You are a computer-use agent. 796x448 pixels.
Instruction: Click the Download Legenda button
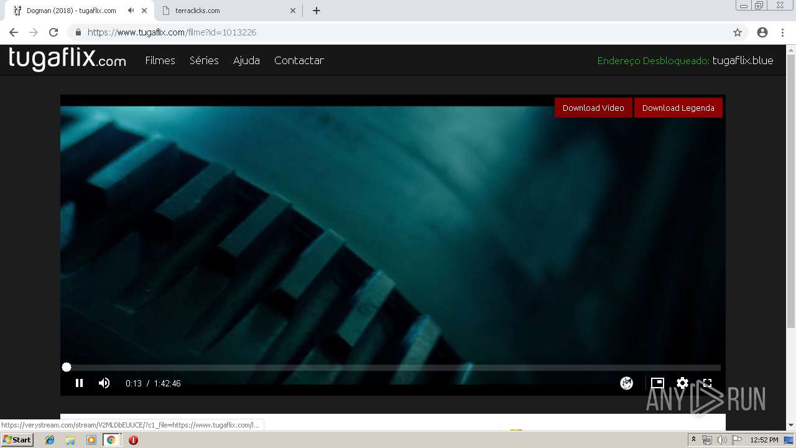678,108
